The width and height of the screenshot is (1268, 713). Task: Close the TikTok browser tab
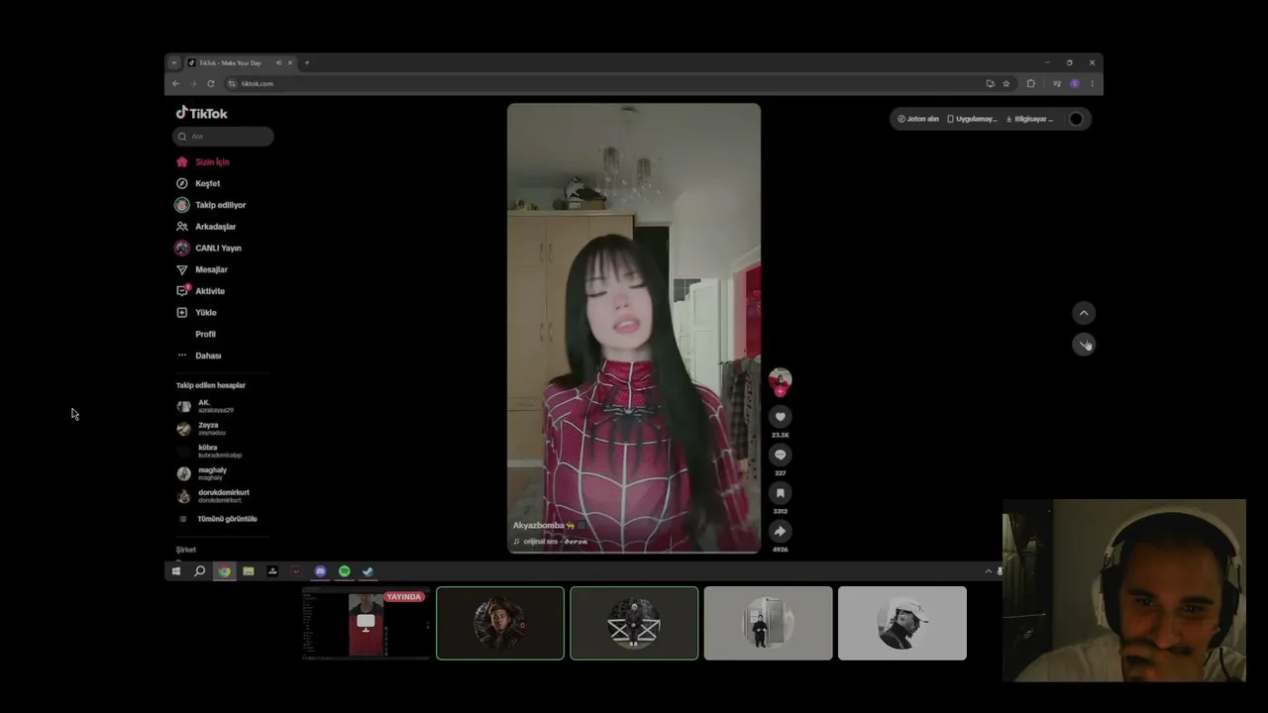pyautogui.click(x=290, y=62)
